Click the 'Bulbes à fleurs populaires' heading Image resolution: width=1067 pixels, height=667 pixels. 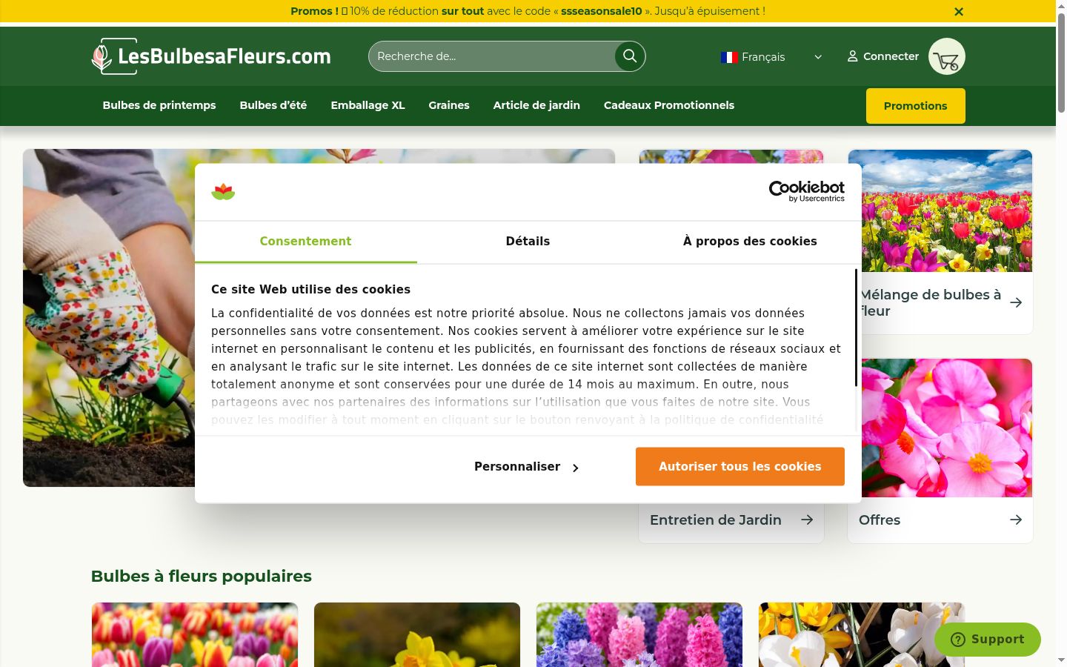202,576
